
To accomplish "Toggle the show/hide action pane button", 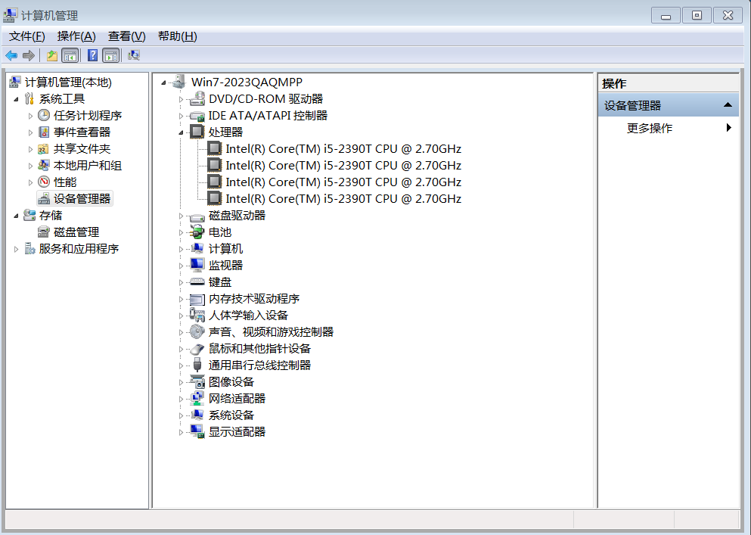I will [110, 55].
